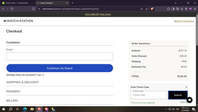198x112 pixels.
Task: Go back using browser back arrow
Action: [x=3, y=9]
